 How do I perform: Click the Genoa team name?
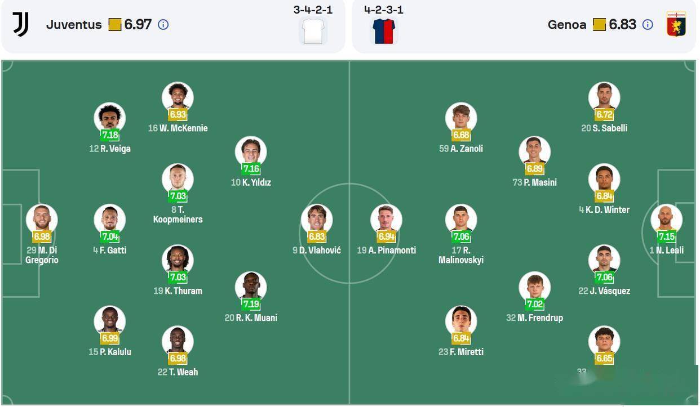click(567, 25)
